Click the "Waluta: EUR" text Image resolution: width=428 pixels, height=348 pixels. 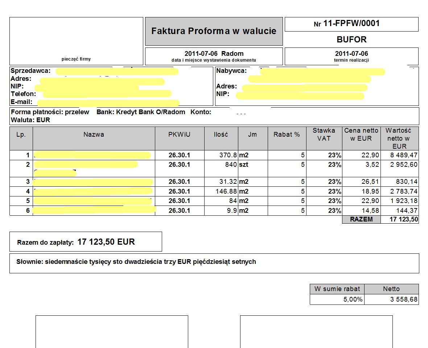[x=30, y=120]
